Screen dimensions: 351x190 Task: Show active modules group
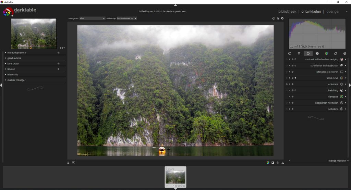(x=290, y=53)
